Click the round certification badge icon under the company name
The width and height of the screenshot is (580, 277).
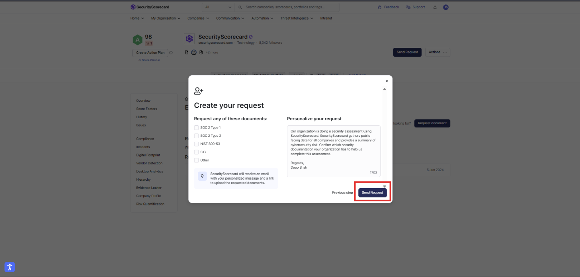click(x=194, y=53)
